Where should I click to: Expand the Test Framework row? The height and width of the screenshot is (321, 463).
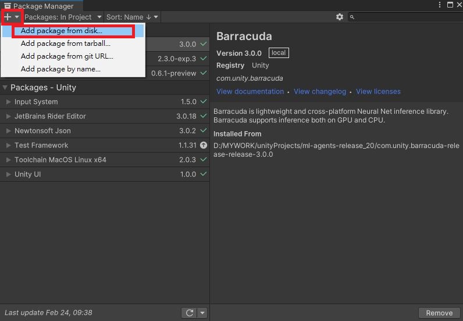pyautogui.click(x=8, y=145)
